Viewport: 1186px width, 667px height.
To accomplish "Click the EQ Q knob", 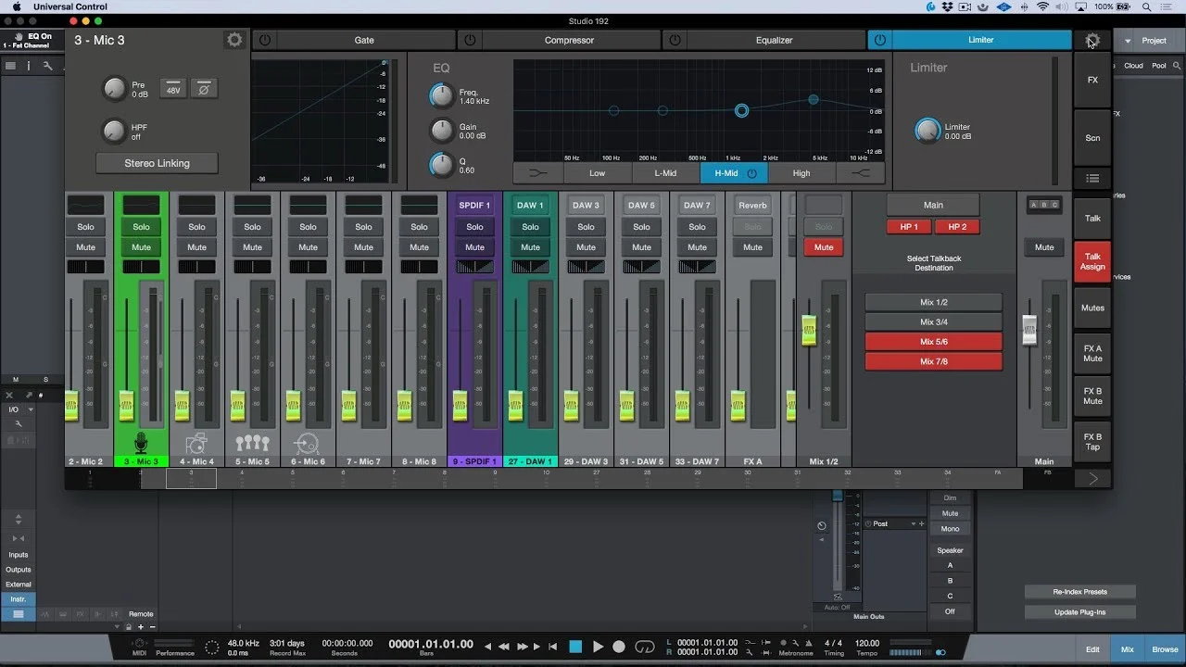I will [x=442, y=165].
